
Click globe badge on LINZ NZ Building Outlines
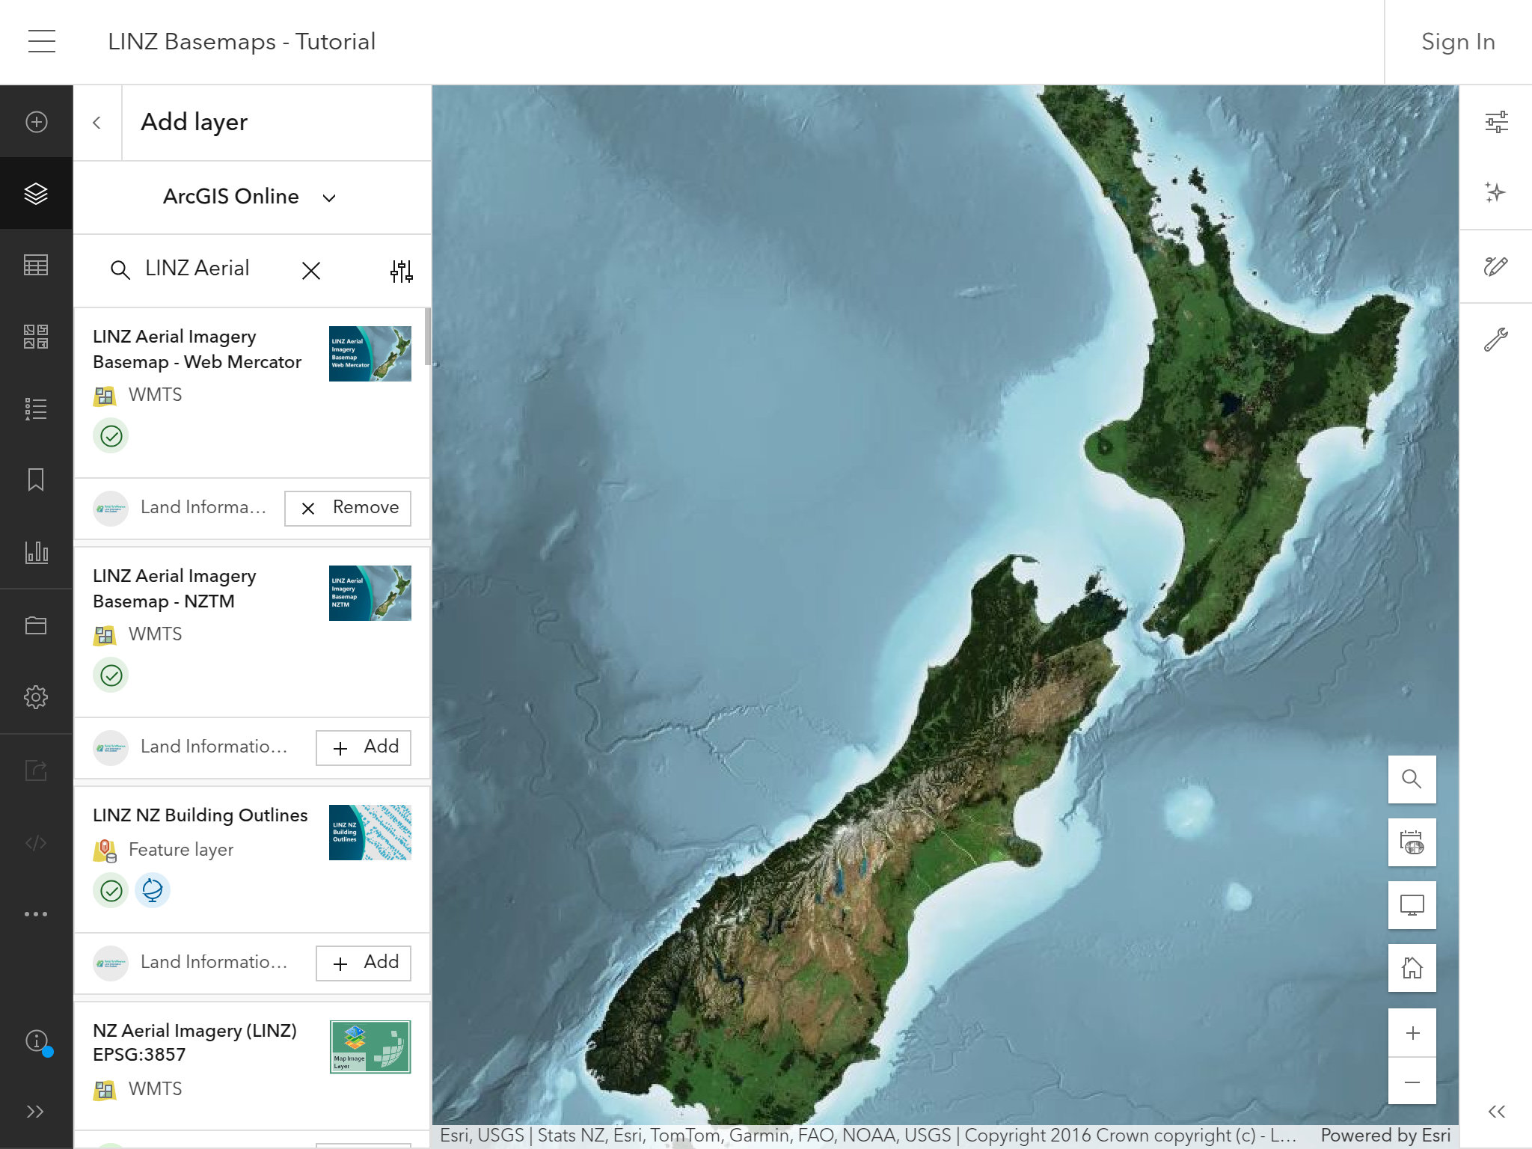click(x=153, y=890)
